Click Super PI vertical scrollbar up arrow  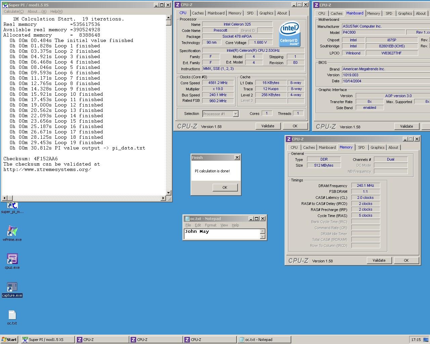(169, 18)
